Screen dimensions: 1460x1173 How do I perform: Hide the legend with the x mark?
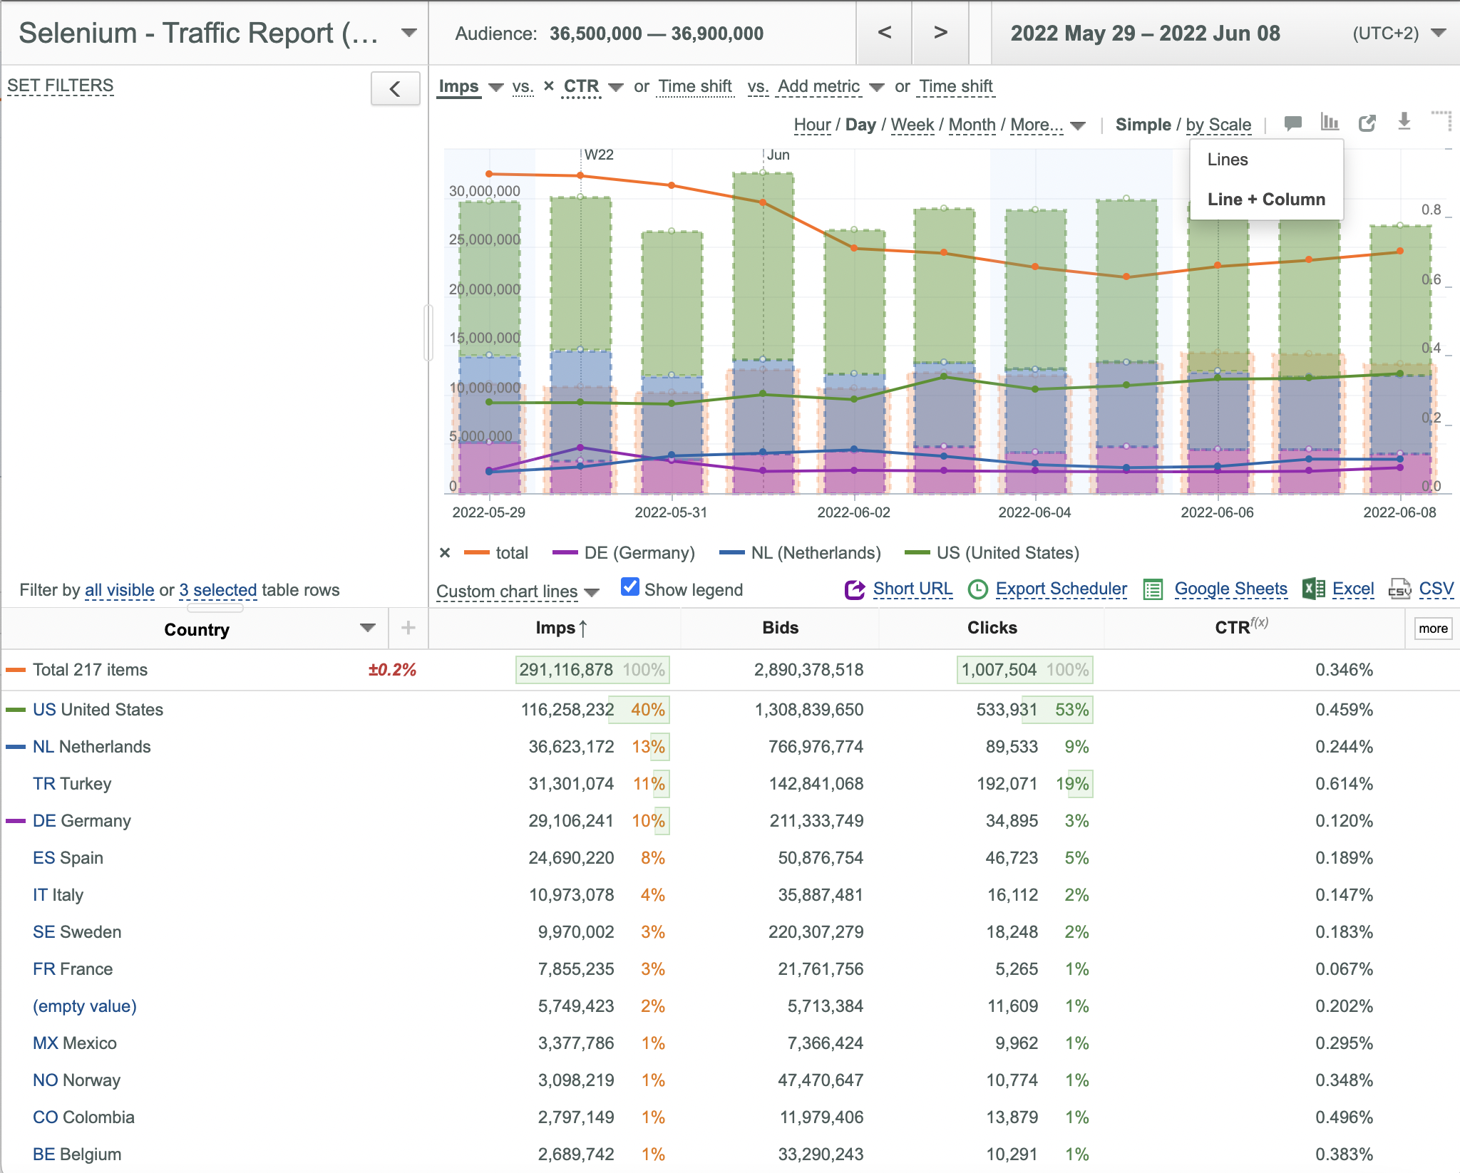tap(445, 553)
